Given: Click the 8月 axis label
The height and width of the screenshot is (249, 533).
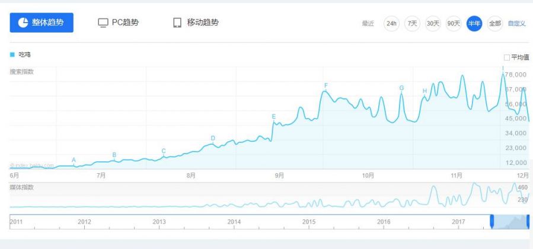Looking at the screenshot, I should coord(191,175).
